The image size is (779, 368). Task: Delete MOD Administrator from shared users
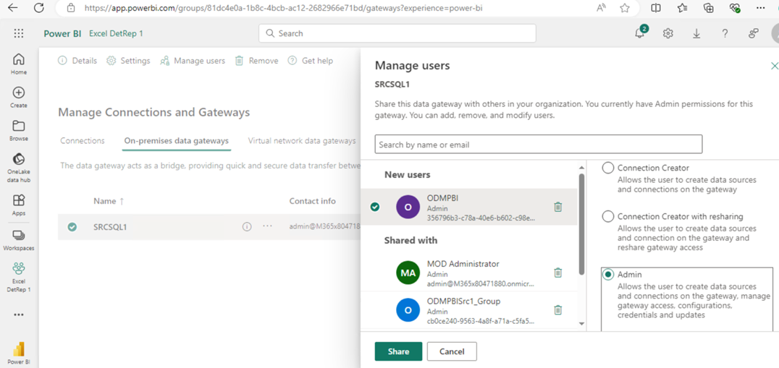click(558, 273)
